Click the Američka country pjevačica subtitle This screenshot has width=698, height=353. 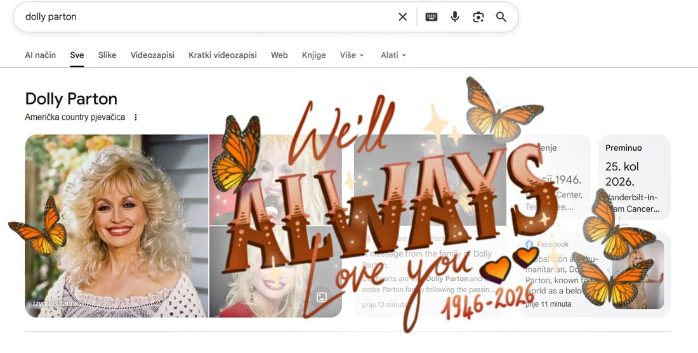(75, 117)
